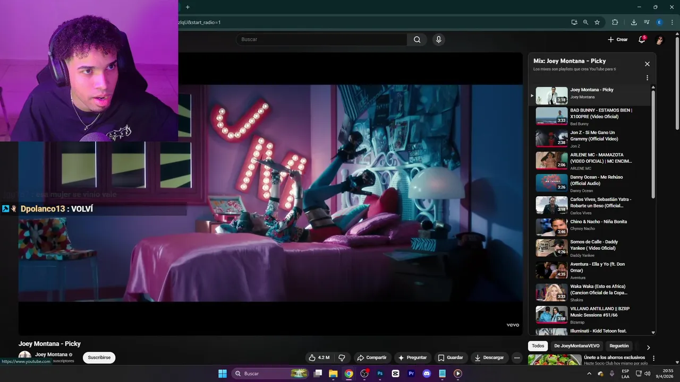Play Carlos Vives Robarte un Beso
This screenshot has width=680, height=382.
[x=590, y=206]
